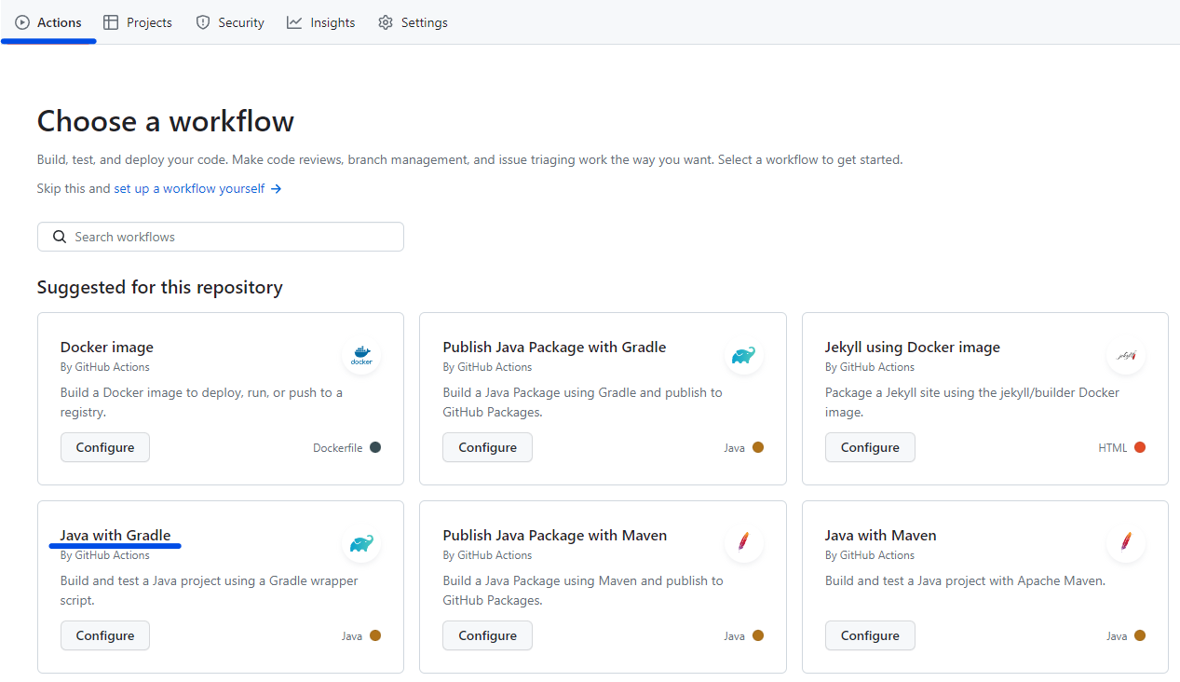Screen dimensions: 1180x682
Task: Click Gradle elephant icon on Publish Java Package
Action: coord(744,356)
